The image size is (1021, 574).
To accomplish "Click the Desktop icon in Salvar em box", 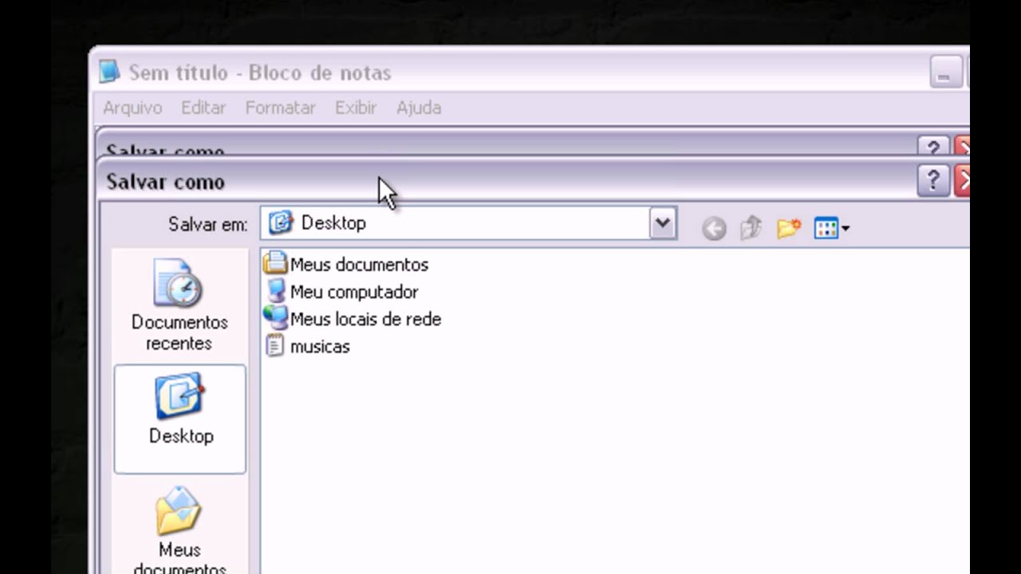I will tap(280, 223).
